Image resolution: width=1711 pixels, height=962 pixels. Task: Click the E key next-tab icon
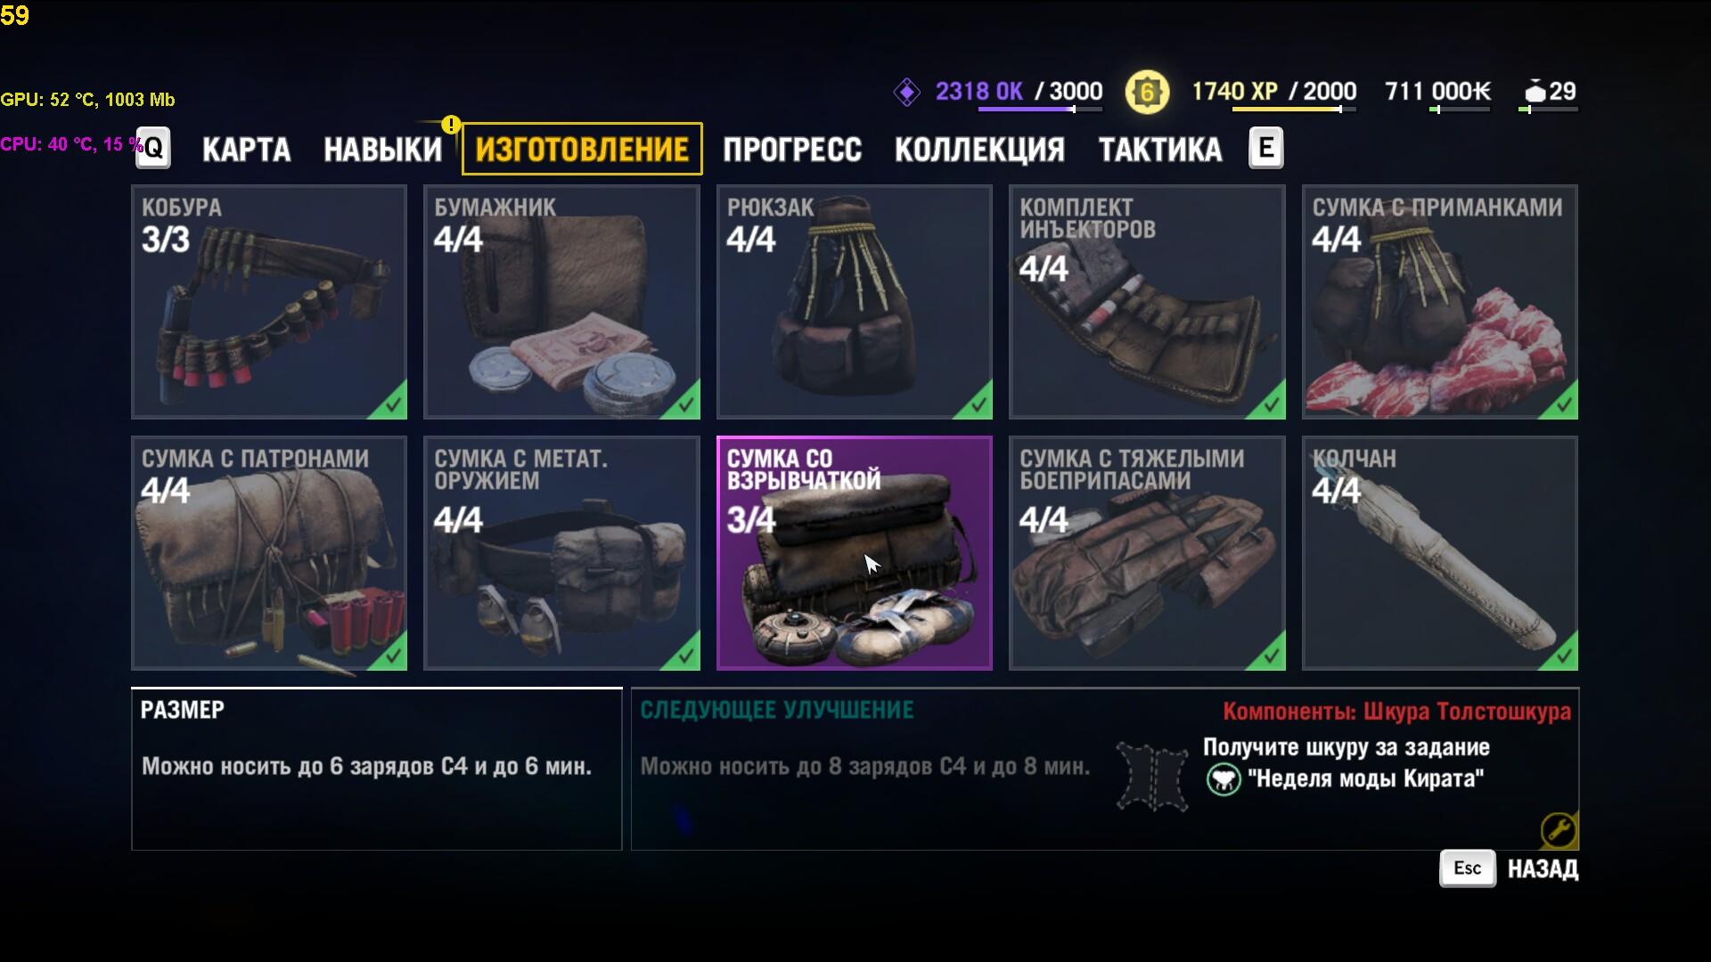click(1266, 148)
